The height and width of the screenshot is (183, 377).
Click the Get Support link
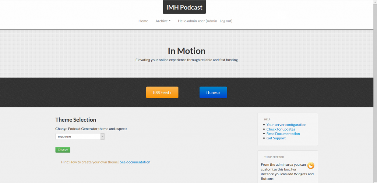(x=276, y=138)
